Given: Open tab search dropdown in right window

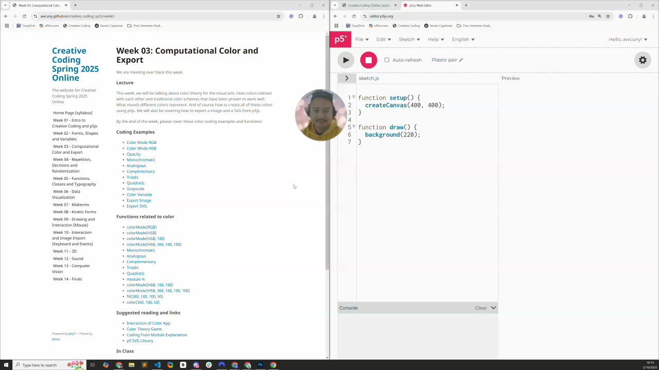Looking at the screenshot, I should tap(335, 5).
